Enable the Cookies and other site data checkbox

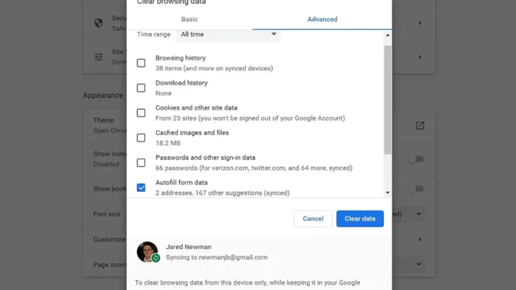[141, 113]
